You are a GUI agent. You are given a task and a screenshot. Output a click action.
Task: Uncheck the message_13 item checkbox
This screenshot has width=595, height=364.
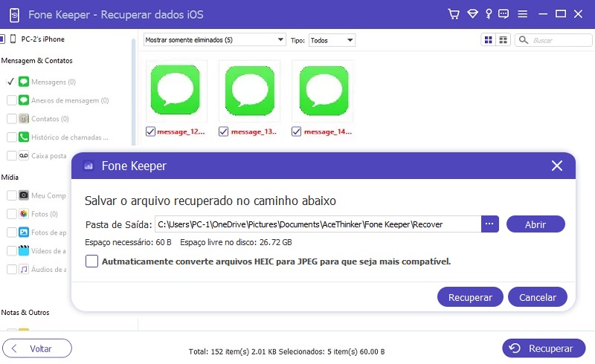coord(224,131)
